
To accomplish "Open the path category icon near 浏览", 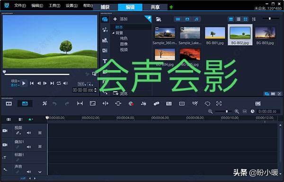I will (x=105, y=92).
